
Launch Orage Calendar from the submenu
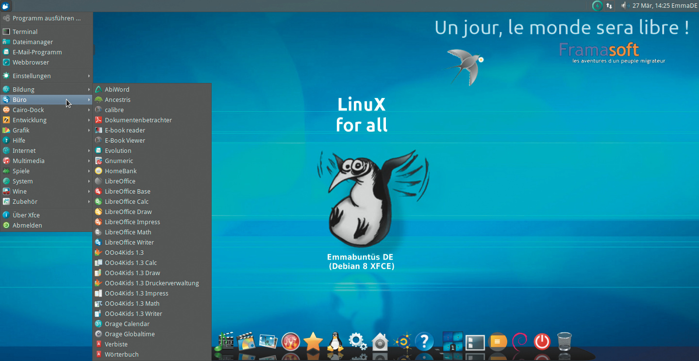(x=152, y=324)
